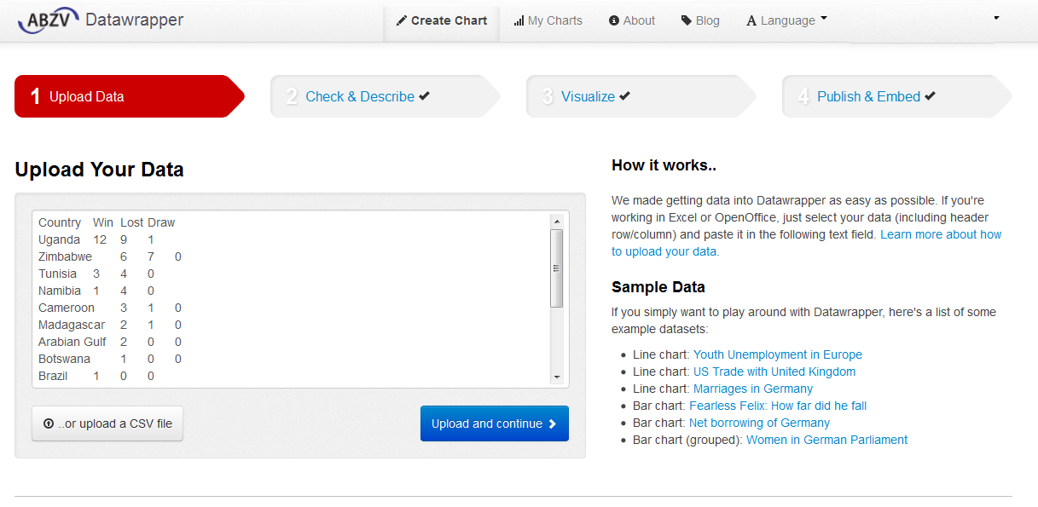Viewport: 1038px width, 507px height.
Task: Load Fearless Felix sample dataset
Action: [778, 406]
